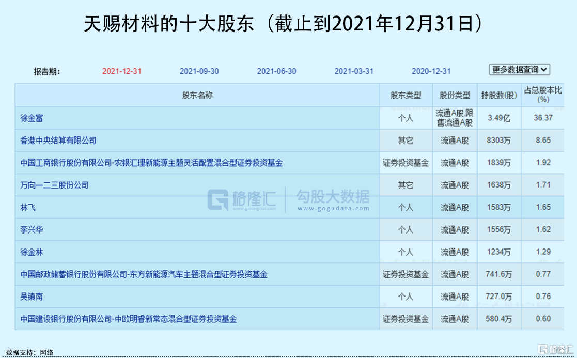Switch to report period 2021-06-30
This screenshot has width=577, height=358.
[x=276, y=71]
